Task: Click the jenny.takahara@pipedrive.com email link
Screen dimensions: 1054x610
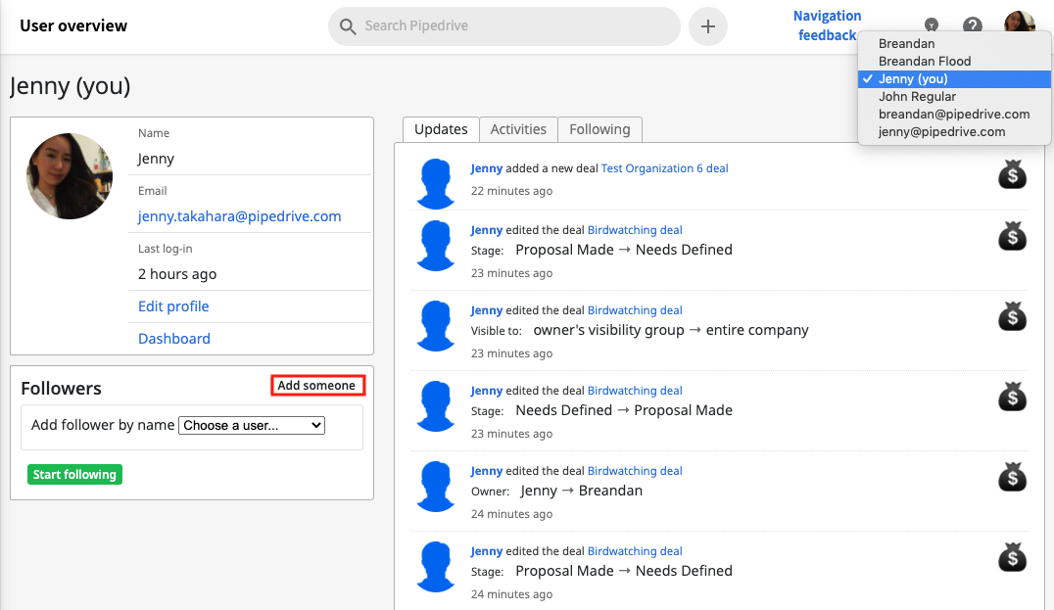Action: point(239,216)
